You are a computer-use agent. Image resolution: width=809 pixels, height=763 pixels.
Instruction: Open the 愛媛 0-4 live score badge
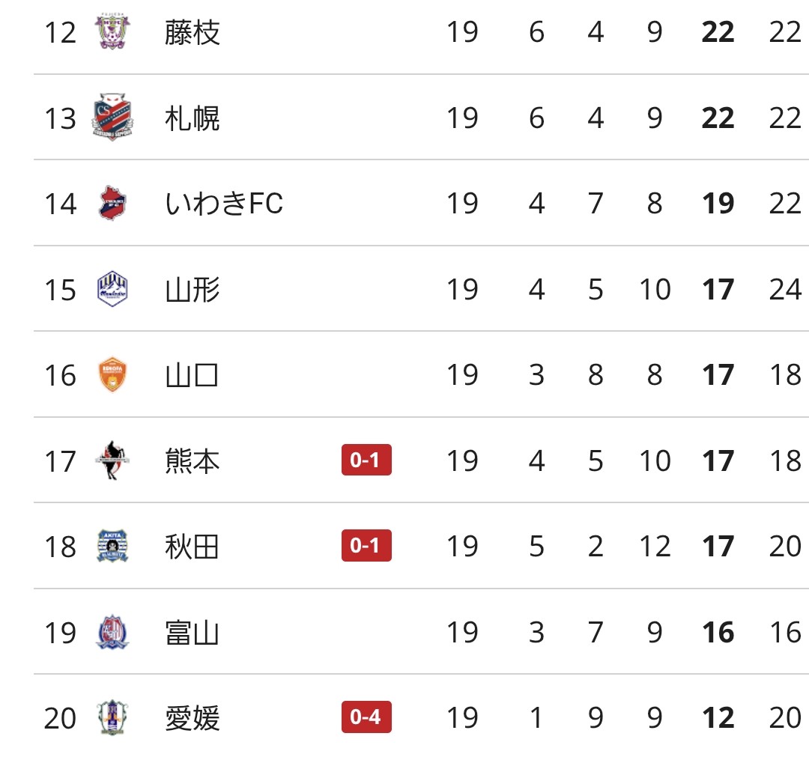366,717
